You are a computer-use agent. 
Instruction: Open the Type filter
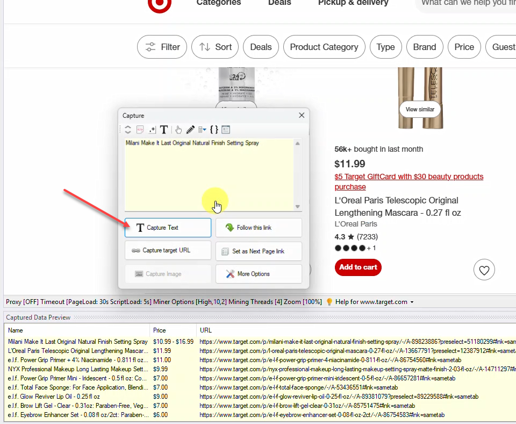coord(386,47)
